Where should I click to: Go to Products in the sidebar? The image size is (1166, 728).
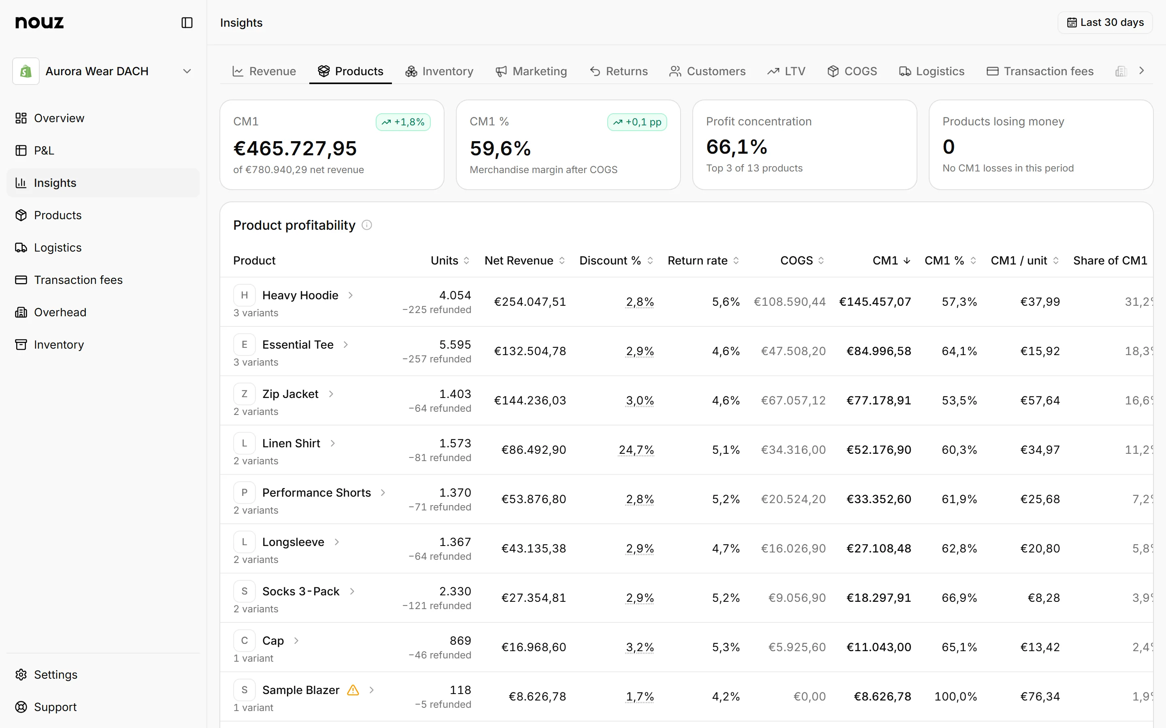coord(103,215)
